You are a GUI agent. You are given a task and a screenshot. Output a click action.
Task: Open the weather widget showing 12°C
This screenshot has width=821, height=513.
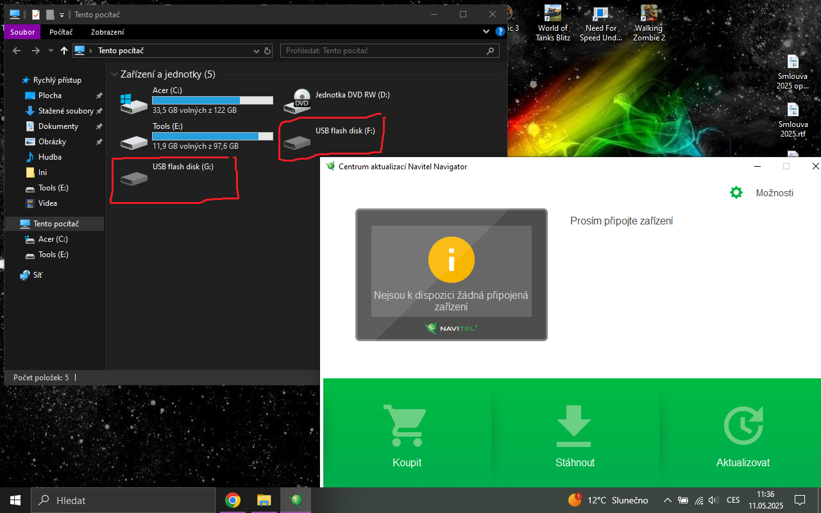tap(608, 500)
